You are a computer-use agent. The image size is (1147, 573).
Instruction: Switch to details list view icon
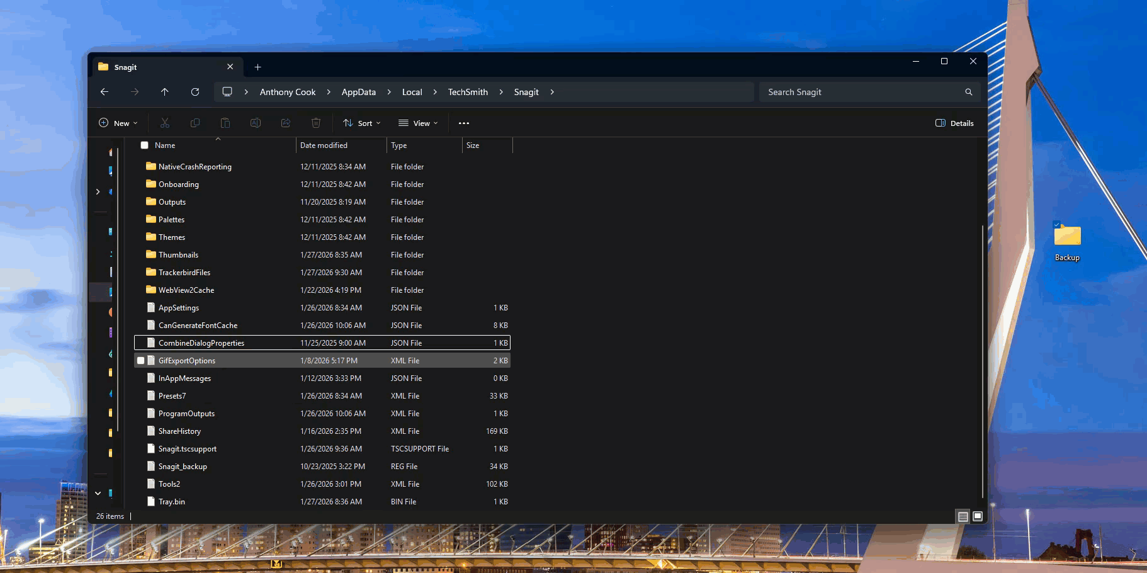click(963, 516)
